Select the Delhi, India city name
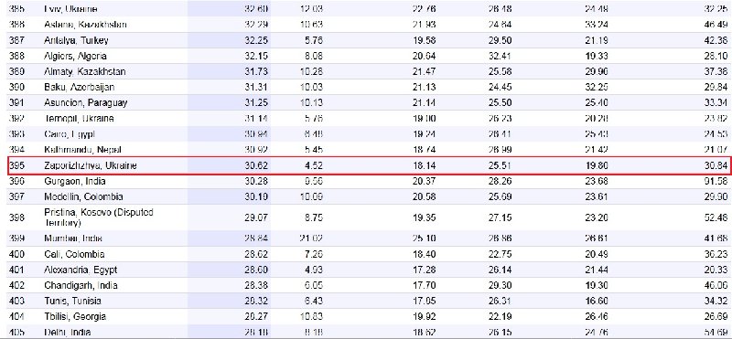Image resolution: width=732 pixels, height=339 pixels. (67, 333)
